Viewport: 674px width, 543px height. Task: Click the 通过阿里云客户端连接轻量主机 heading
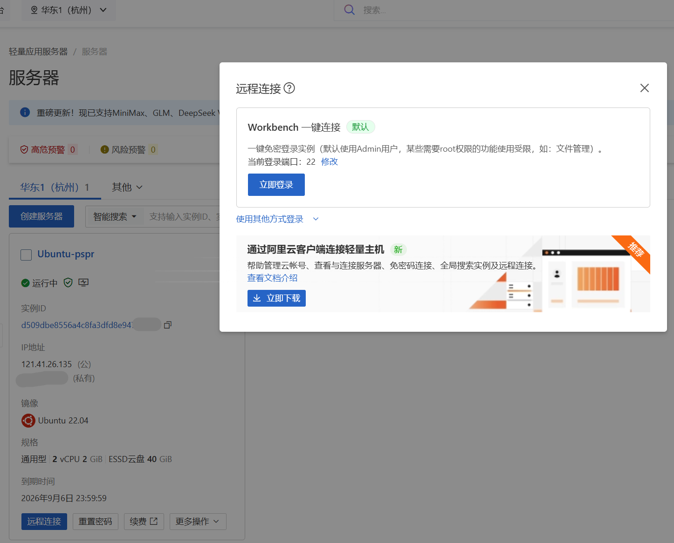[316, 249]
